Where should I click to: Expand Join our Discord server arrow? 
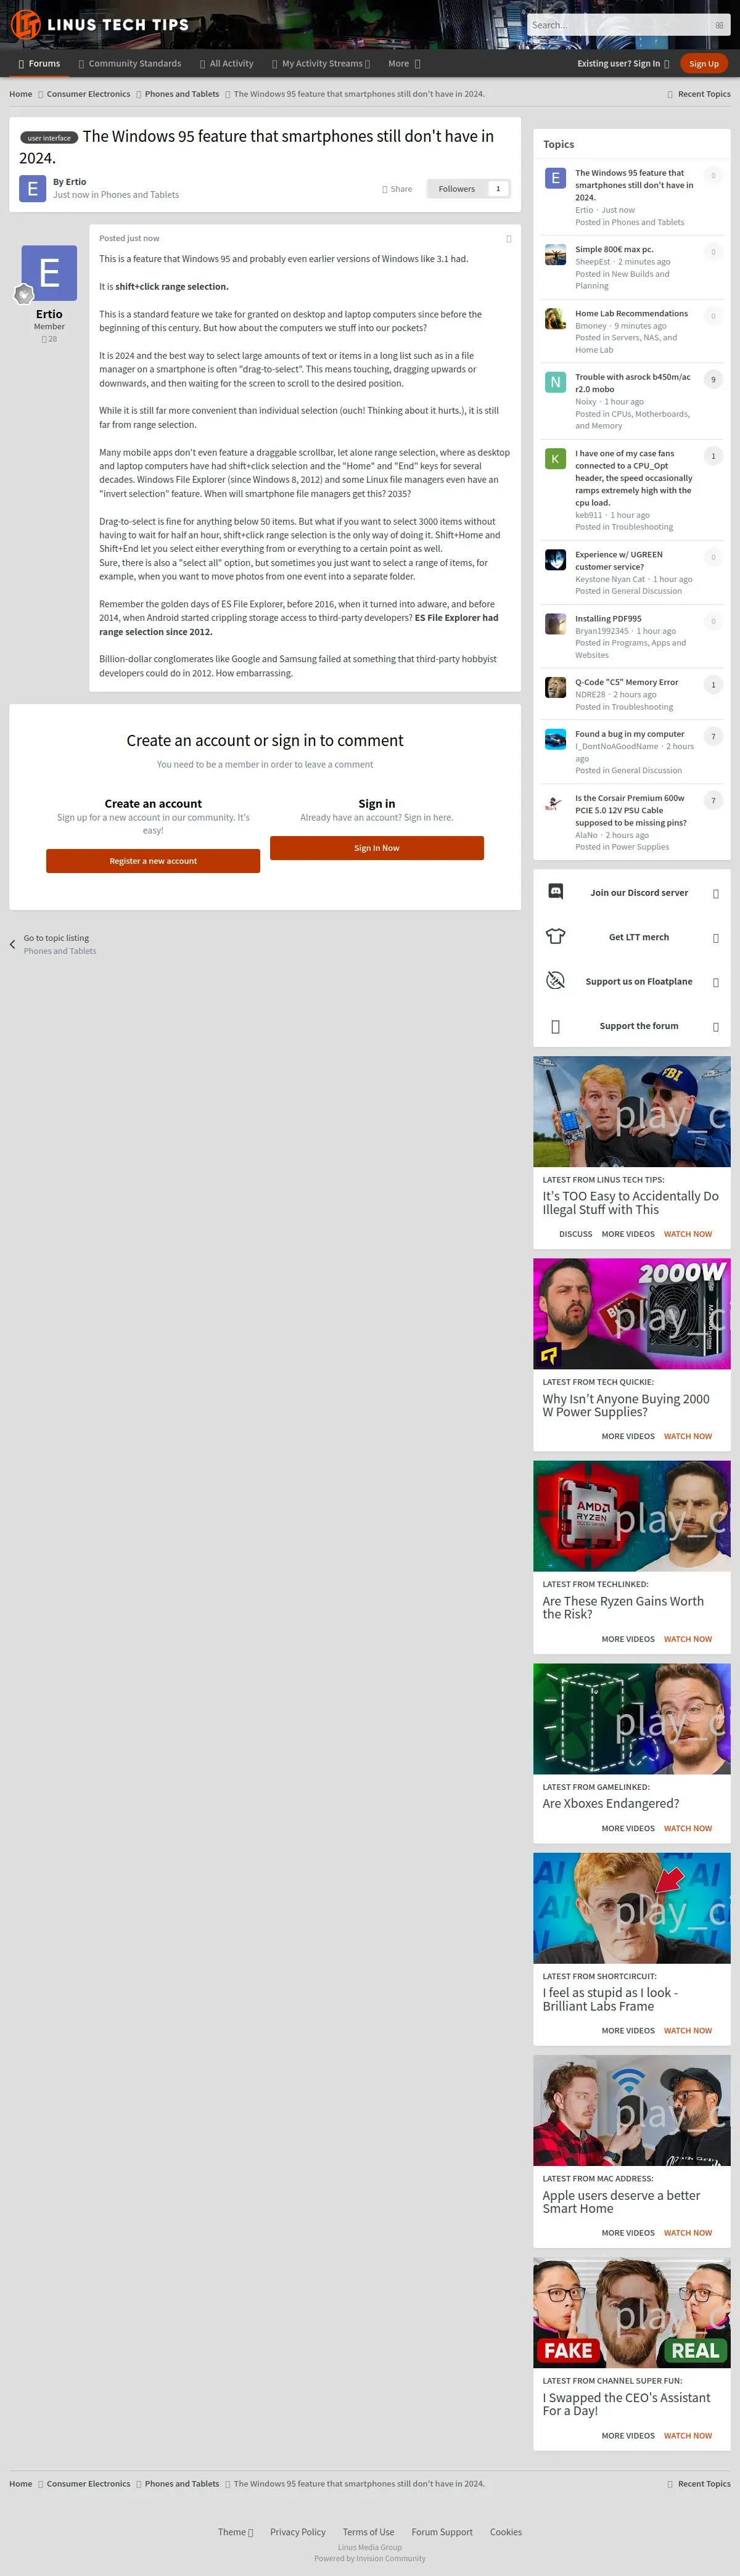(x=715, y=893)
